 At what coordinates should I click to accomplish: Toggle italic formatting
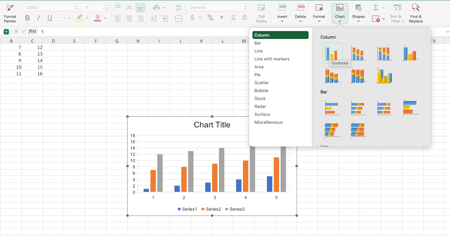39,18
